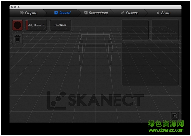
Task: Adjust the Delay 3 seconds slider
Action: coord(36,25)
